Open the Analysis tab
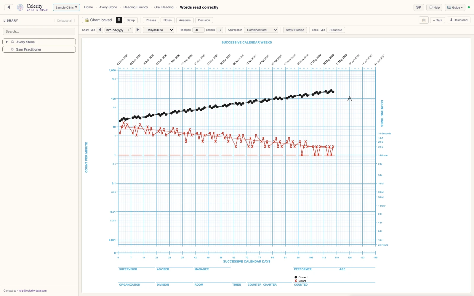The height and width of the screenshot is (296, 474). pos(185,20)
